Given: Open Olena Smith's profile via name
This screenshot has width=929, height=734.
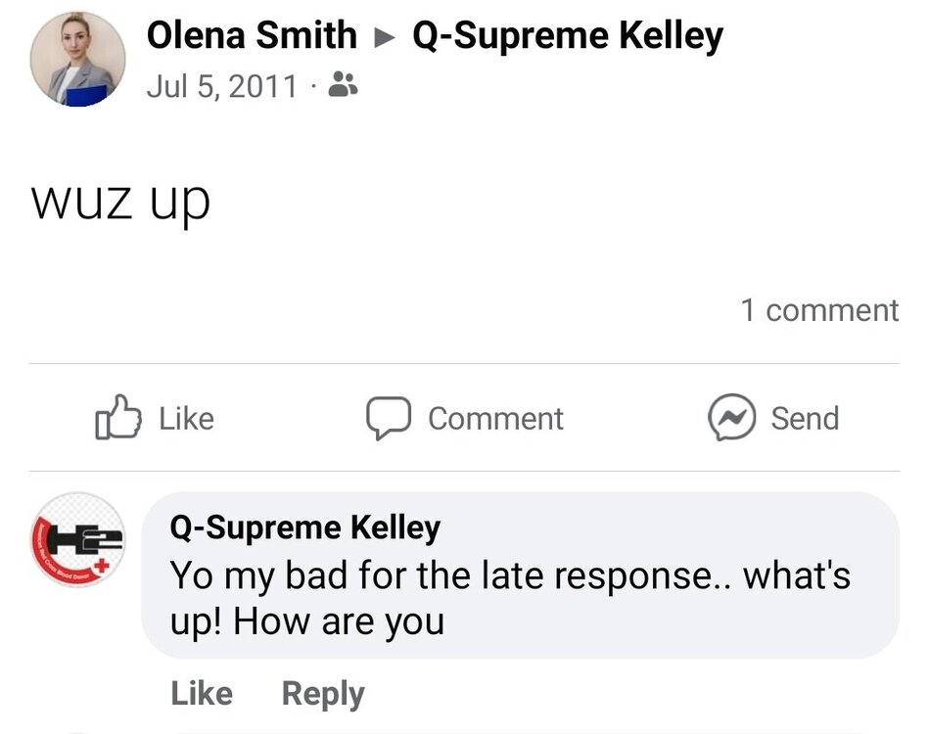Looking at the screenshot, I should (x=252, y=36).
